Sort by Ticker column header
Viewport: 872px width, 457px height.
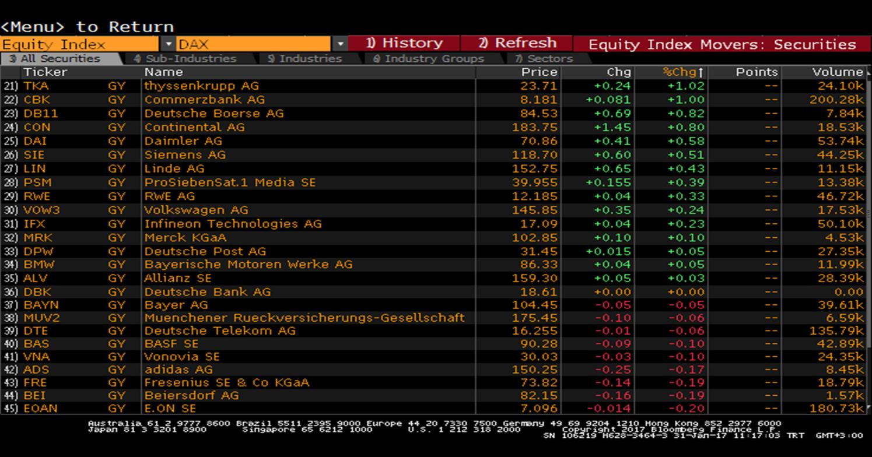point(45,72)
